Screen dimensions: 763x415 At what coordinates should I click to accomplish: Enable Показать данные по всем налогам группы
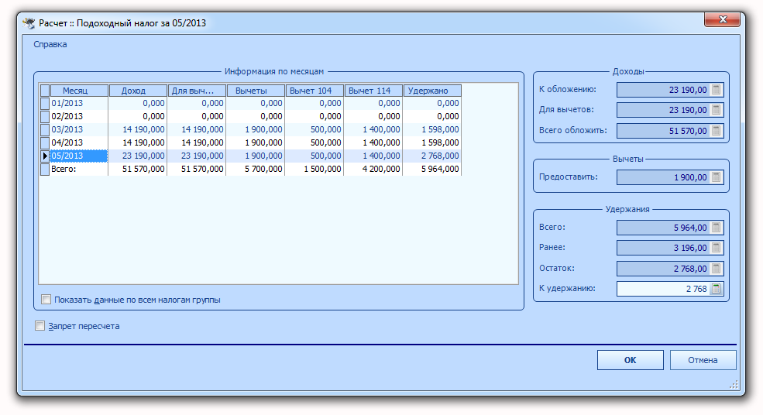46,299
